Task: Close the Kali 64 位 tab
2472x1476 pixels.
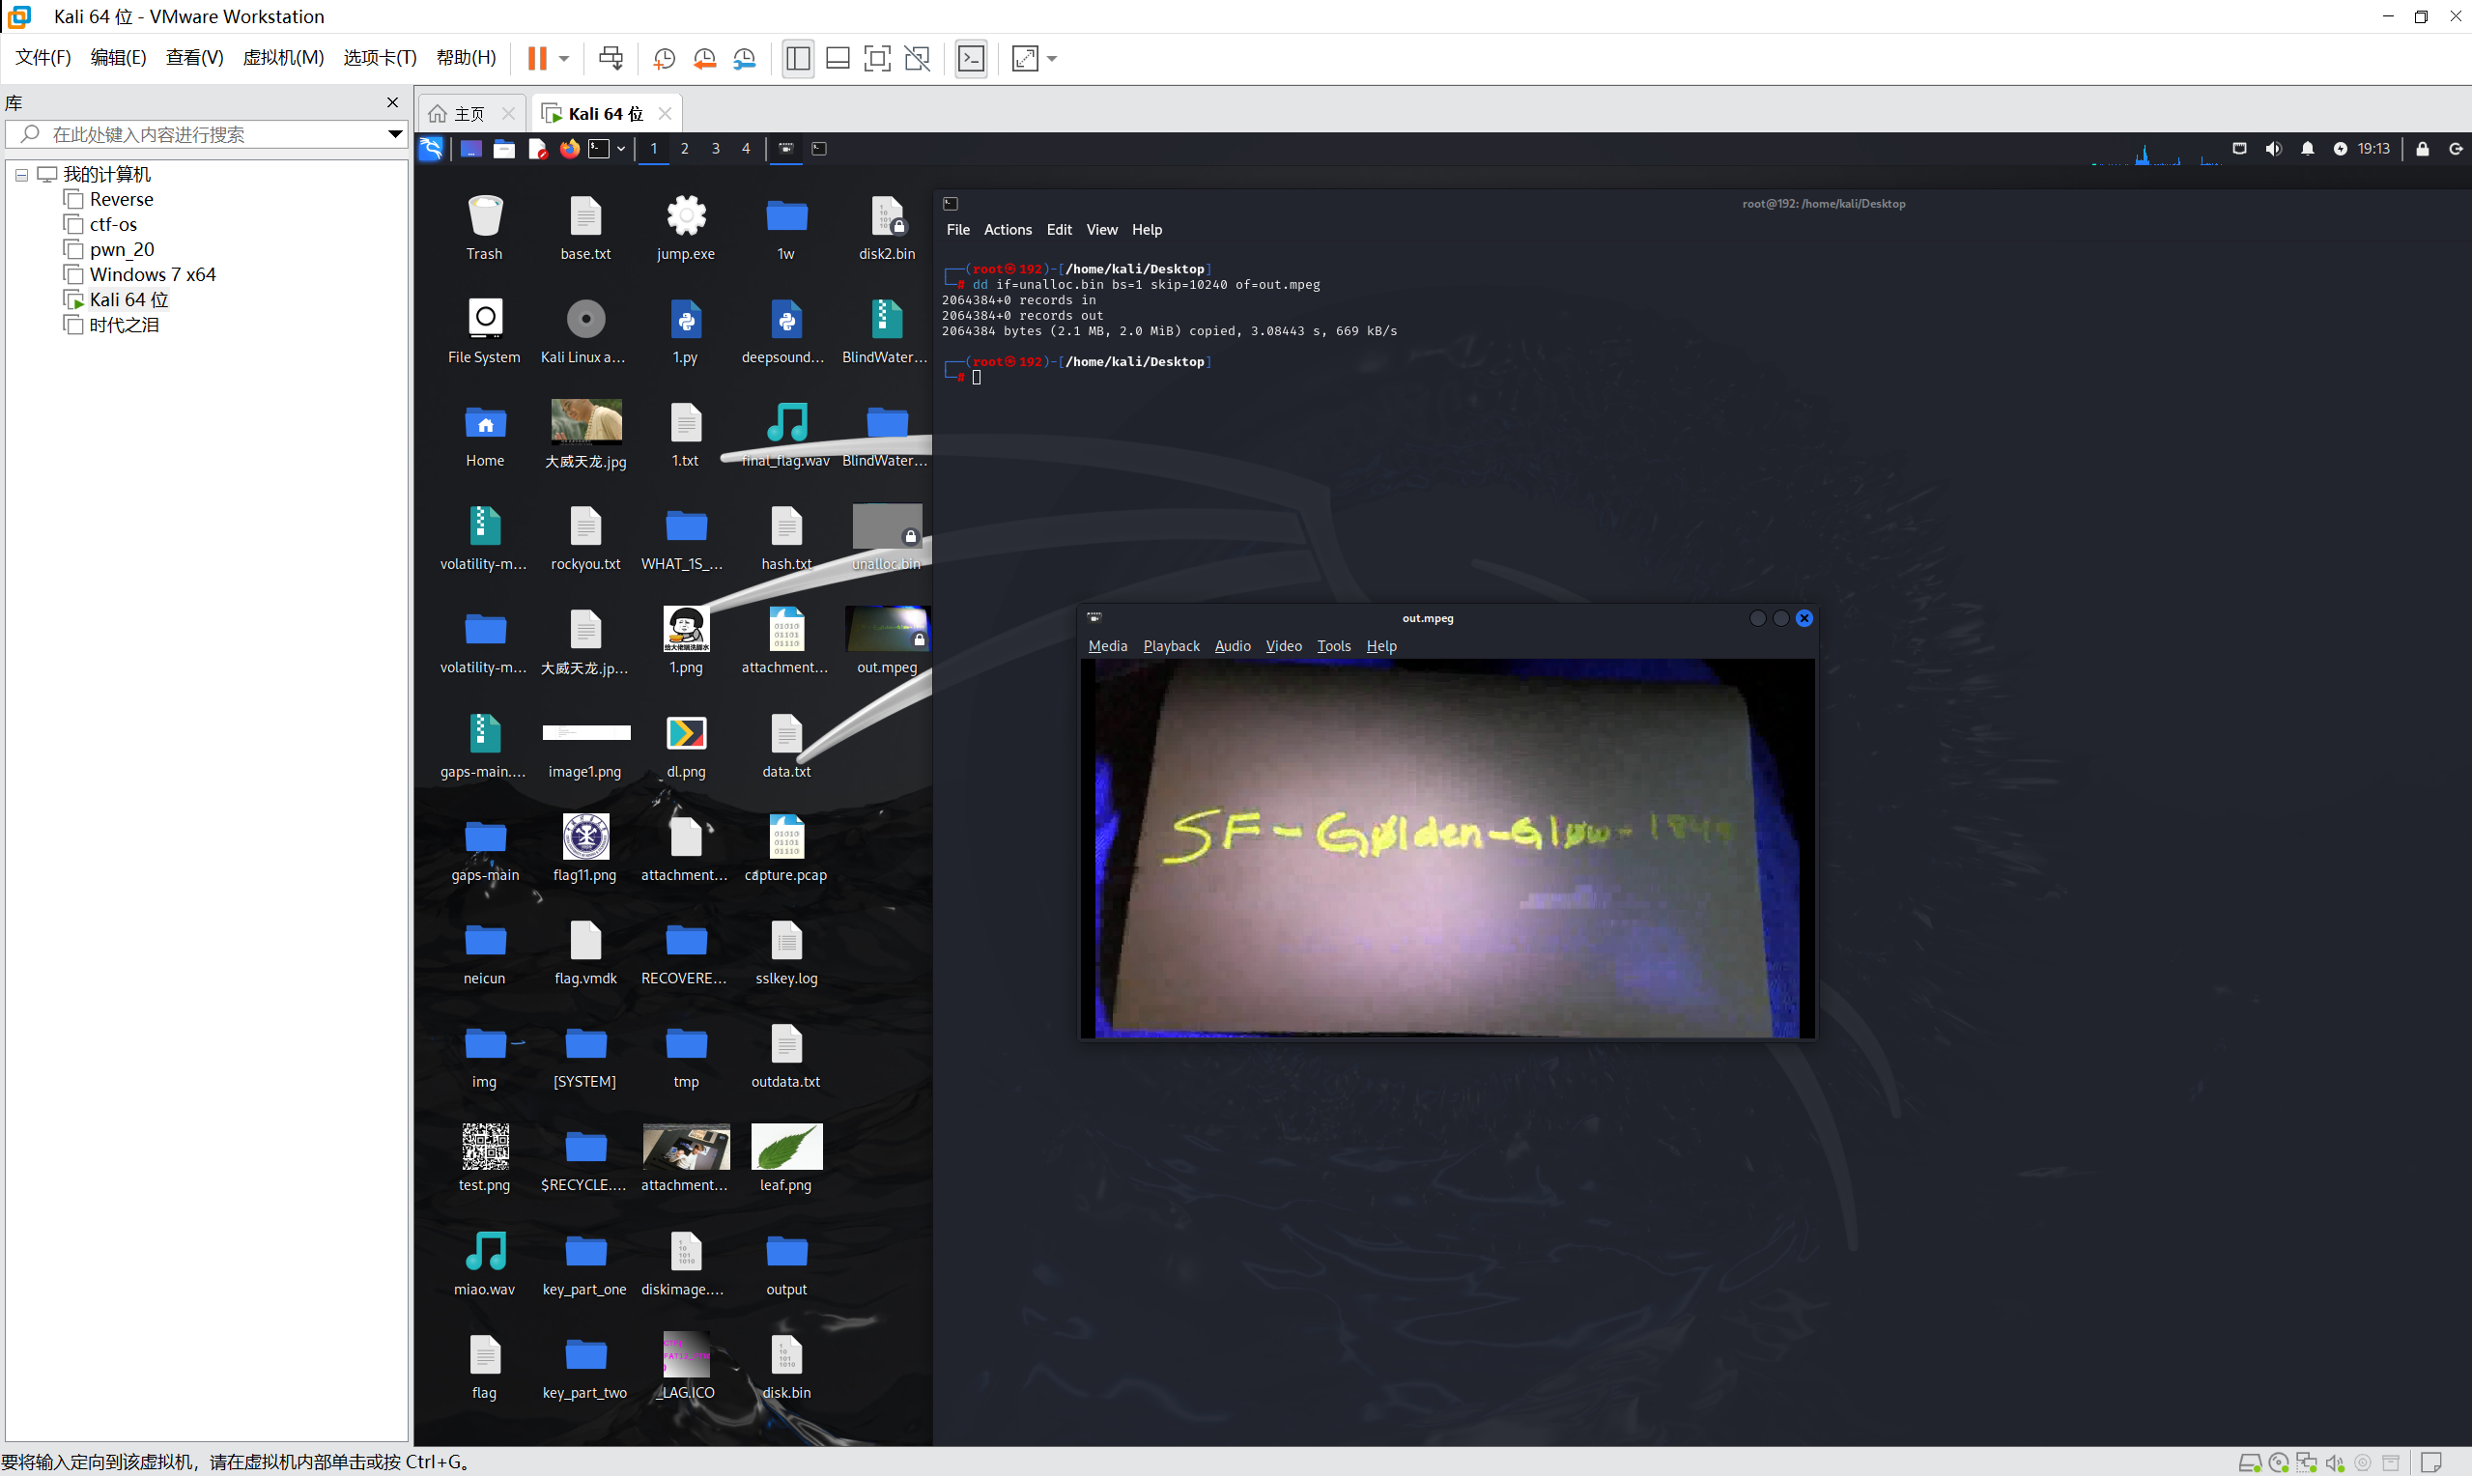Action: pos(666,113)
